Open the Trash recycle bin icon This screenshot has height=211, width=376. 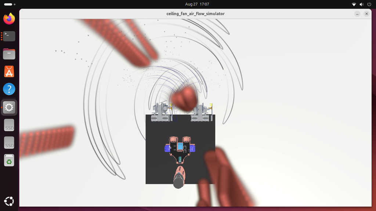click(9, 160)
